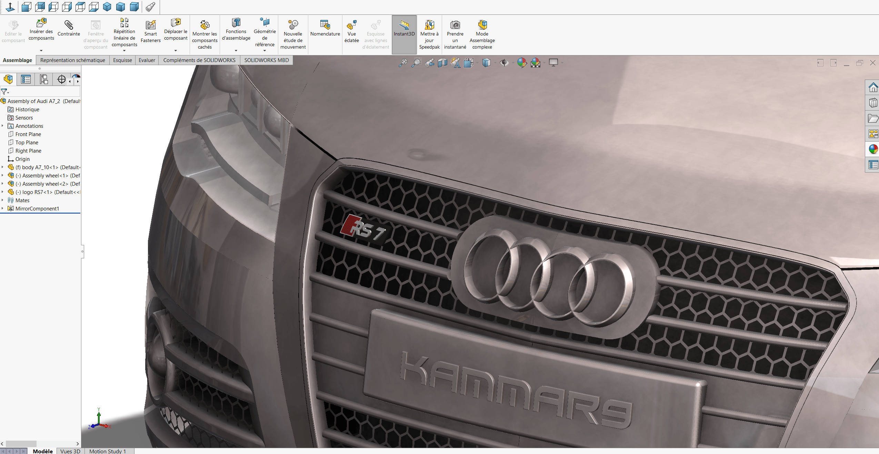Click Edit Appearance colored ball icon

tap(522, 63)
